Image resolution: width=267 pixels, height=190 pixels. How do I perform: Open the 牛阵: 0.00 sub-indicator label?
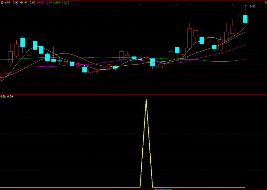click(7, 96)
